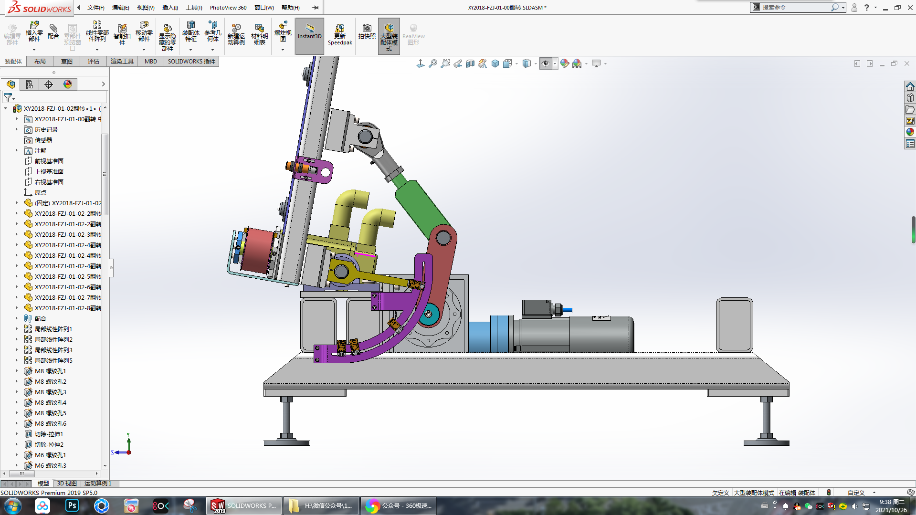Open Display Style dropdown arrow

point(536,63)
